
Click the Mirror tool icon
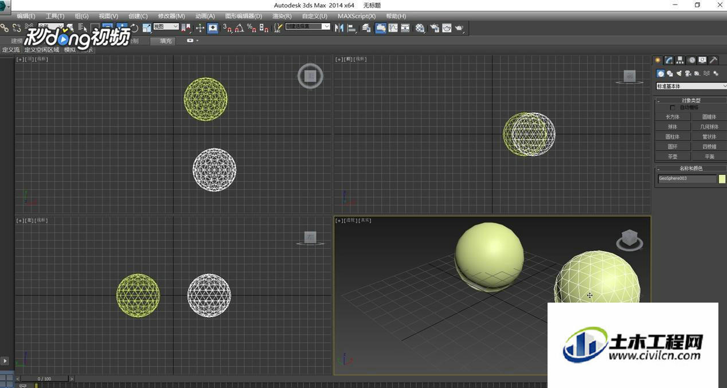(339, 28)
